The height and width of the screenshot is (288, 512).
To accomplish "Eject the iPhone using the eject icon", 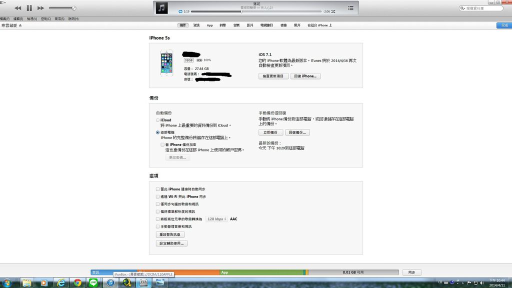I will click(x=20, y=25).
